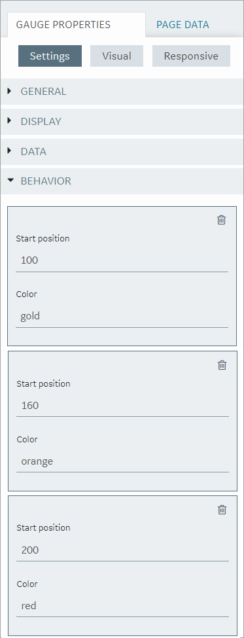Image resolution: width=244 pixels, height=638 pixels.
Task: Expand the DATA section arrow
Action: coord(10,151)
